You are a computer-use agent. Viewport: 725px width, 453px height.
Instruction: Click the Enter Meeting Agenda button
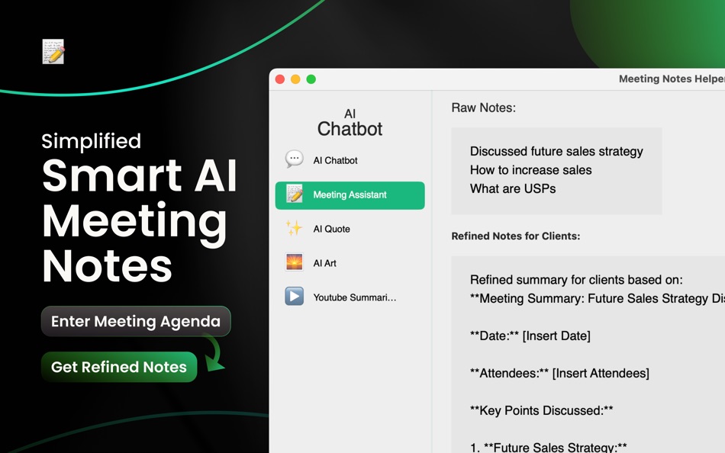pyautogui.click(x=136, y=321)
